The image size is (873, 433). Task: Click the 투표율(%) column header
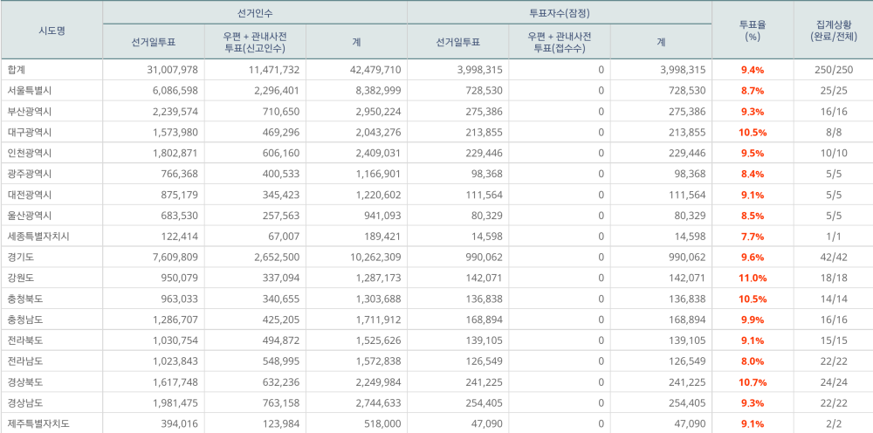point(753,31)
